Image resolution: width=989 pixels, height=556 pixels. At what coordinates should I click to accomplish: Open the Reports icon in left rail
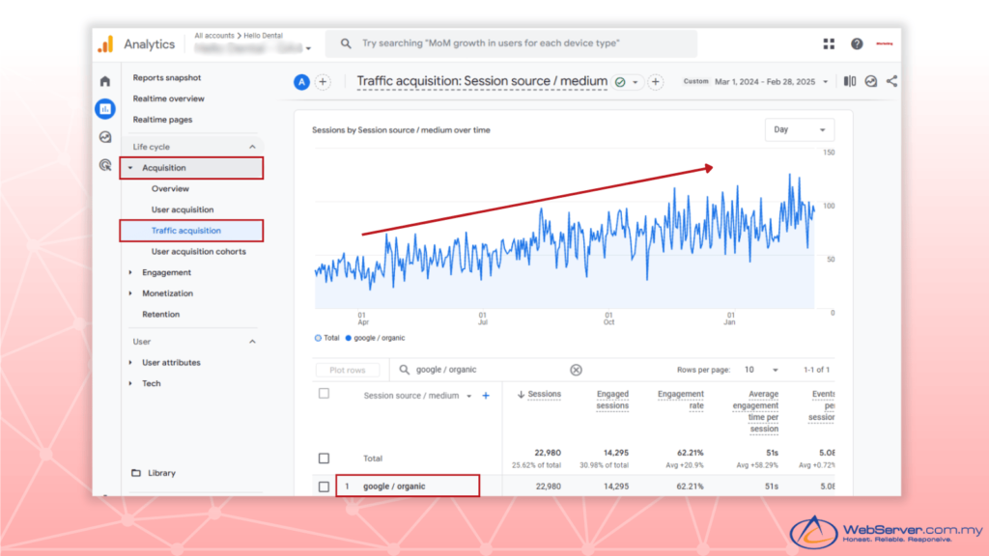pos(105,109)
